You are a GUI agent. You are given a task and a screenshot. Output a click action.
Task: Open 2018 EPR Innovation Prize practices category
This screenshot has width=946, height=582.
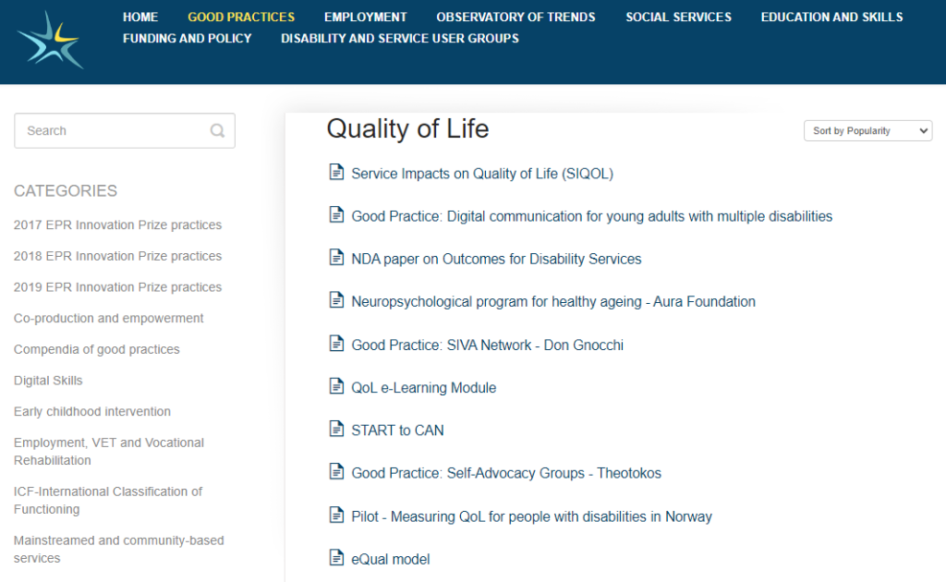[x=117, y=256]
